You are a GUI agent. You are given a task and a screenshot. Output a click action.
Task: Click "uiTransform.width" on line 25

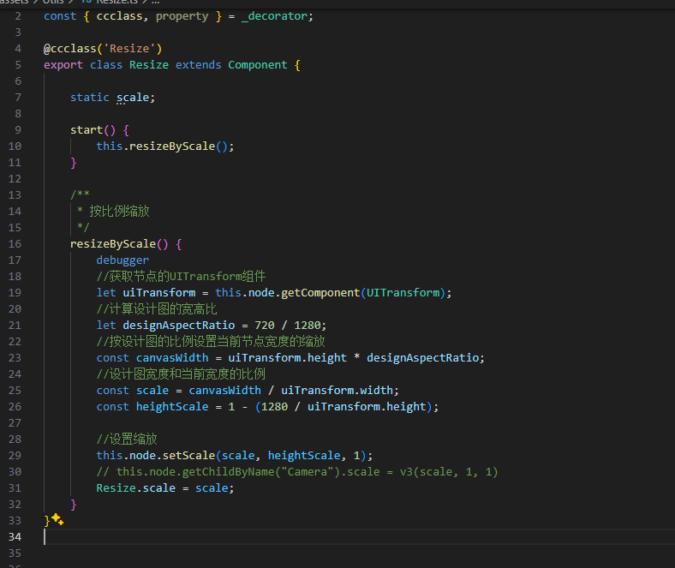click(x=337, y=391)
